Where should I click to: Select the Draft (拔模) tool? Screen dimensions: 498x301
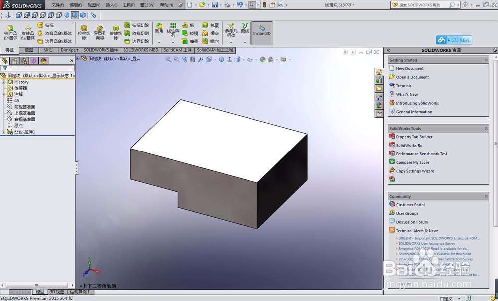click(190, 33)
